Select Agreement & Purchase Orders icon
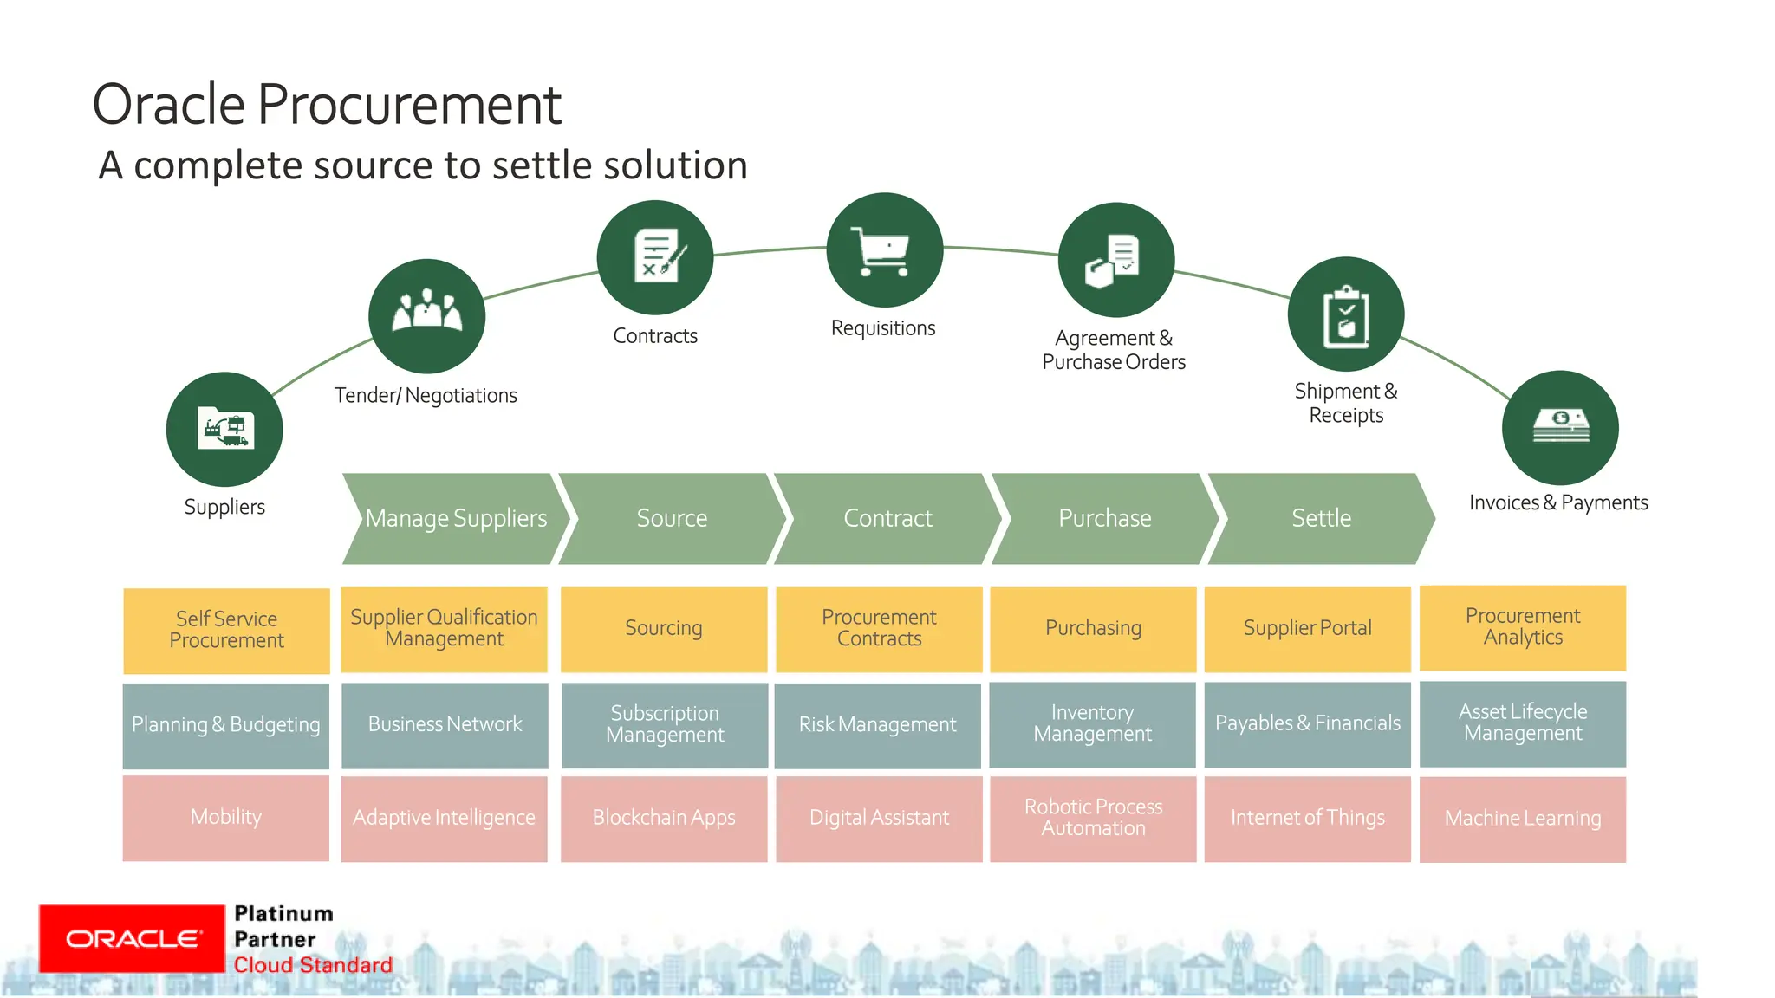The image size is (1775, 998). coord(1115,260)
